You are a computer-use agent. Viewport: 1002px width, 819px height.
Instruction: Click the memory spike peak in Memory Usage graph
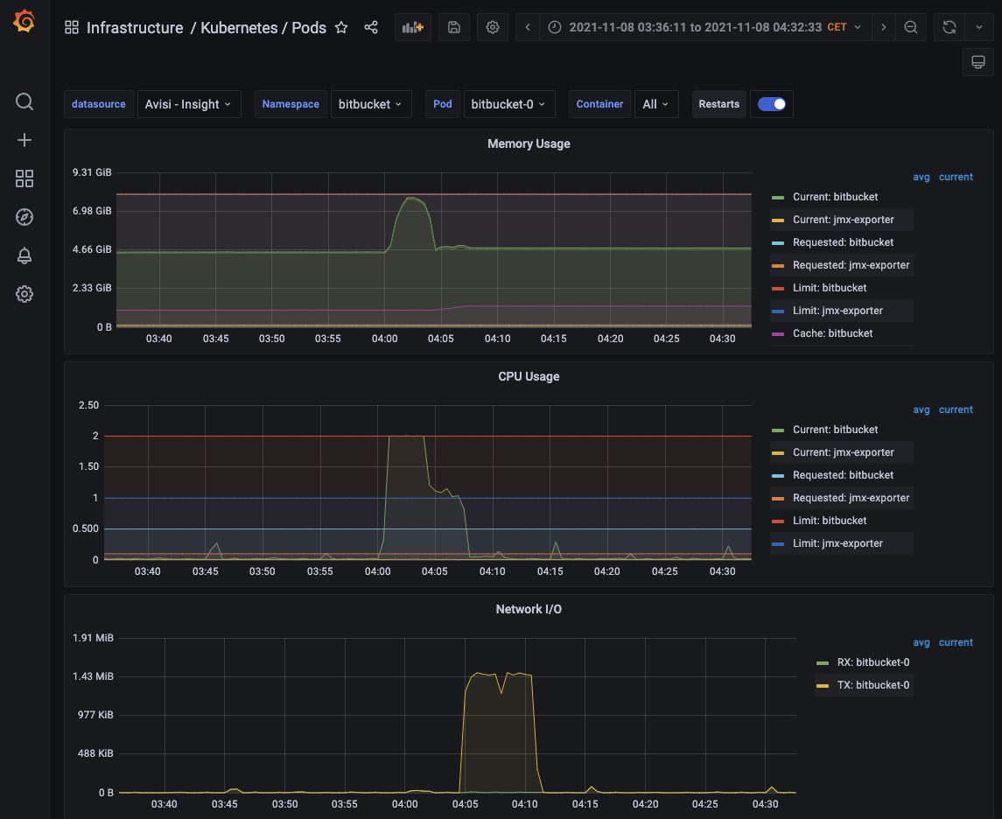pos(411,199)
